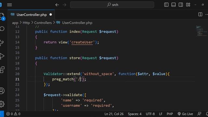Change end of line via LF
The width and height of the screenshot is (208, 117).
161,114
